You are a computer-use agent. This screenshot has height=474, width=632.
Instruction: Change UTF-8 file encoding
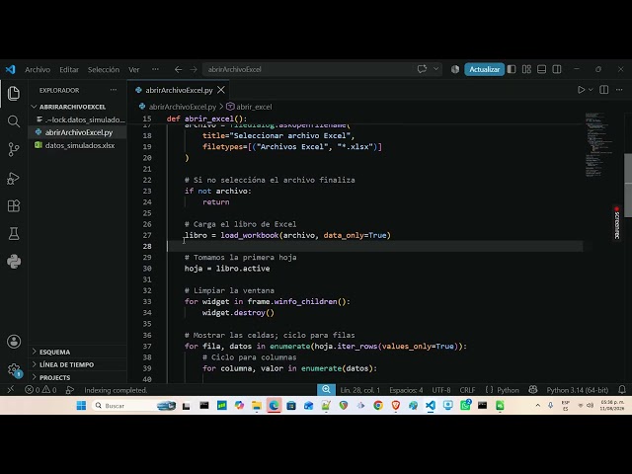[441, 390]
